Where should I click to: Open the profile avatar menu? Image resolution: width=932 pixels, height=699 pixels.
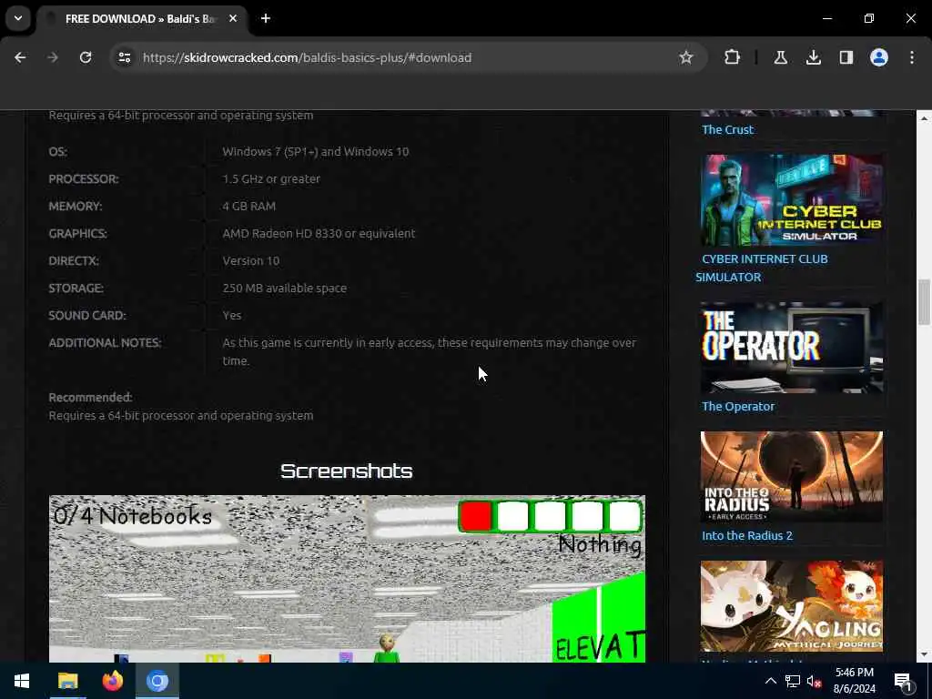click(x=878, y=57)
